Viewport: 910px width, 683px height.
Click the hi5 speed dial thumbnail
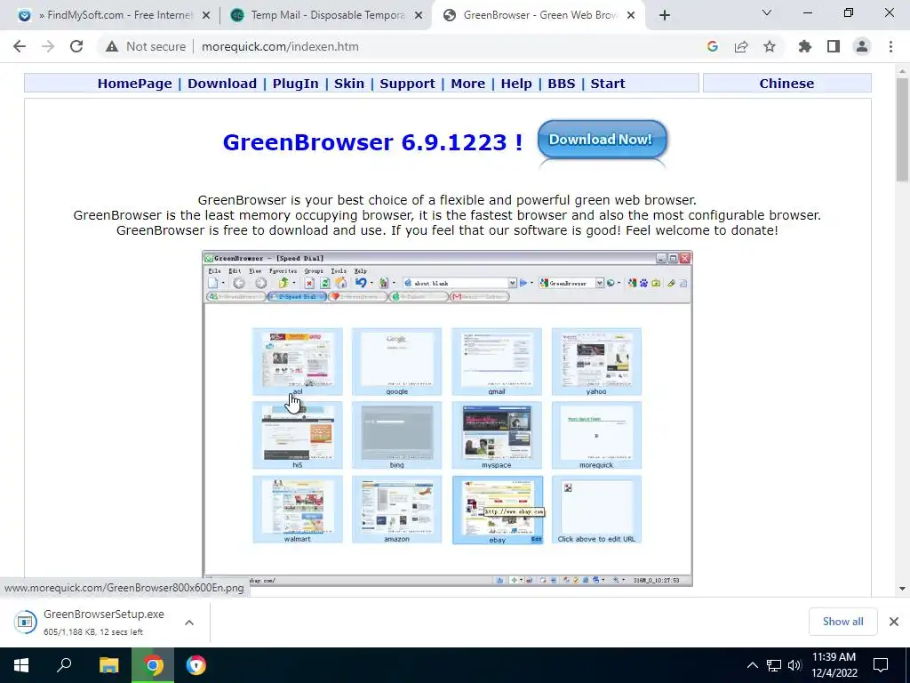pos(297,435)
